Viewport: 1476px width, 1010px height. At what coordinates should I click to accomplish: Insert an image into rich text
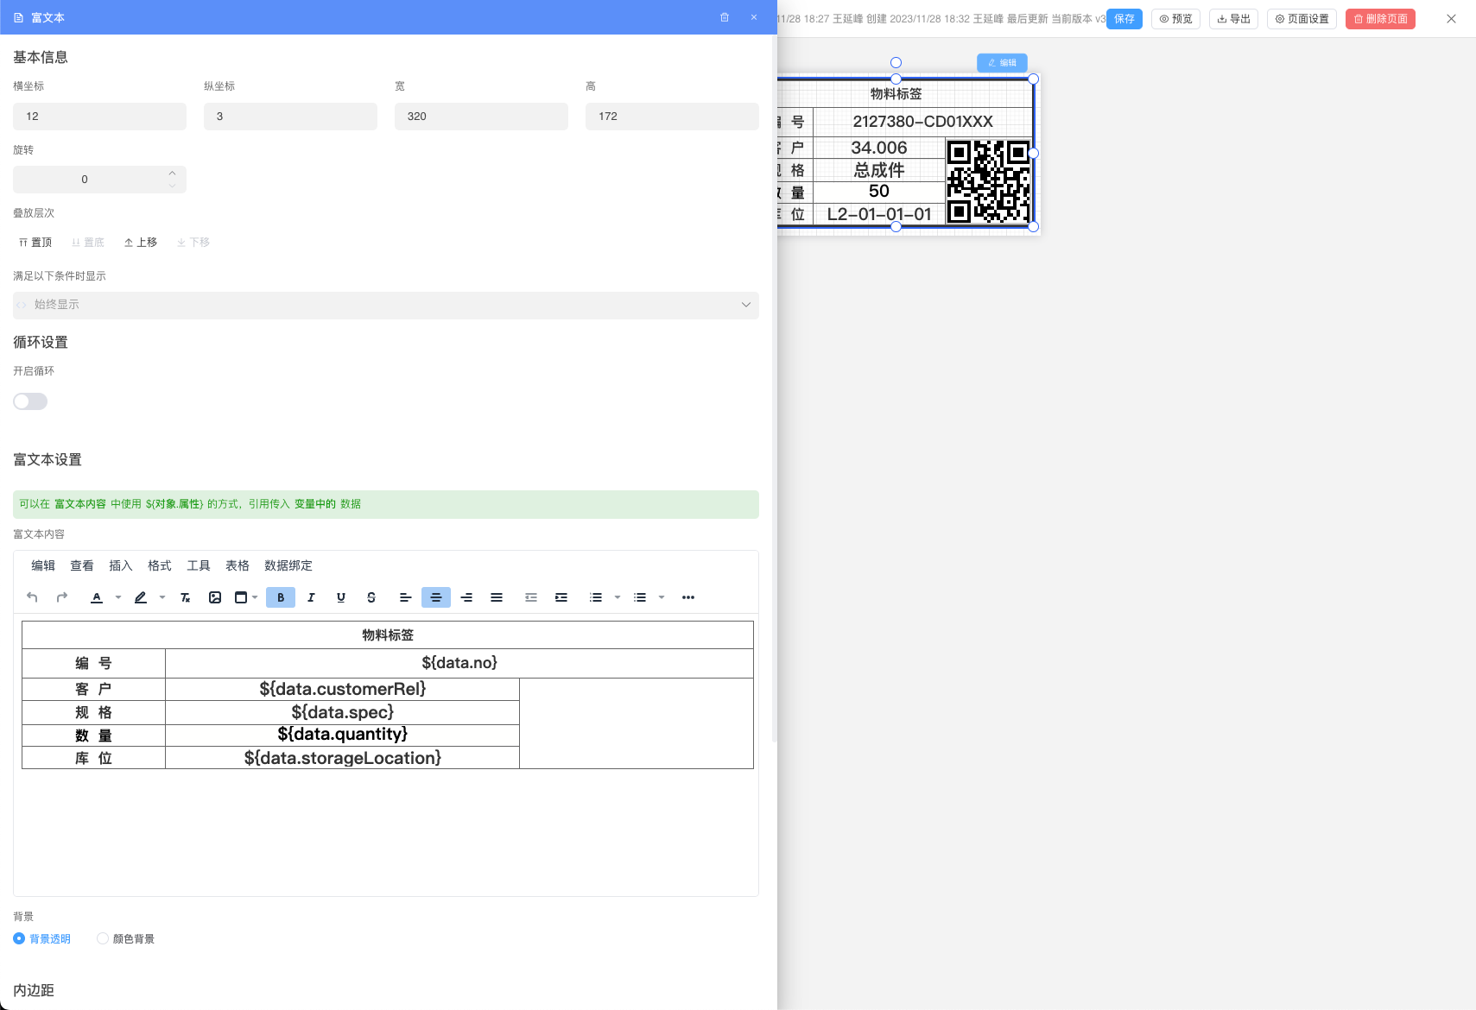[215, 597]
